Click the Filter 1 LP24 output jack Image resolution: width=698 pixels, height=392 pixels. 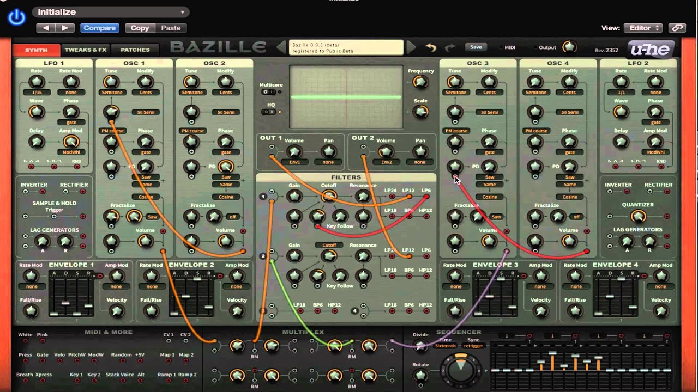tap(392, 197)
